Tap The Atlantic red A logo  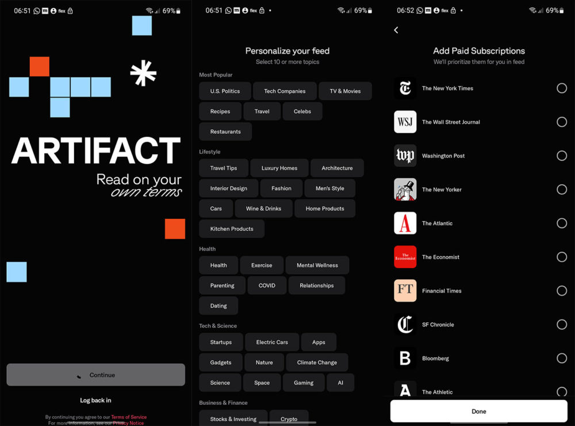click(405, 223)
